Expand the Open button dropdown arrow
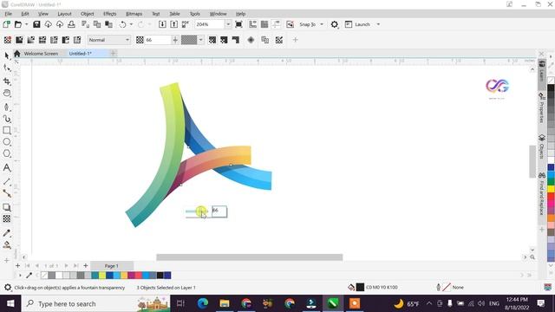The height and width of the screenshot is (312, 555). (x=26, y=24)
